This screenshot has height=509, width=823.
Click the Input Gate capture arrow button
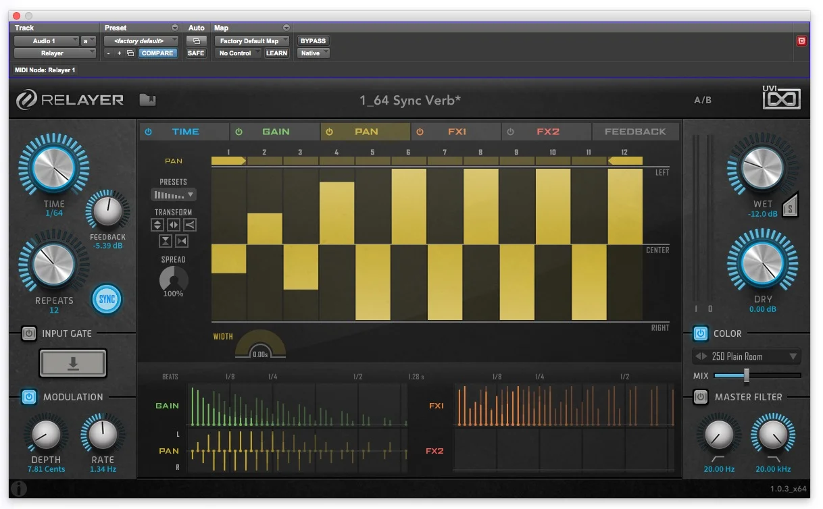(x=72, y=363)
